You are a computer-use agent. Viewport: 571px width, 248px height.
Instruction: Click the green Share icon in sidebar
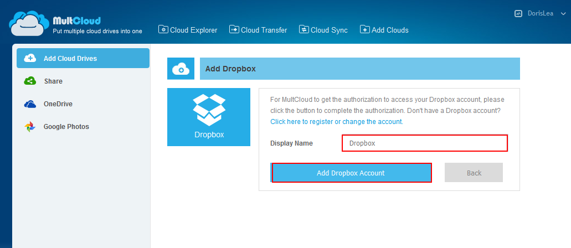coord(30,81)
